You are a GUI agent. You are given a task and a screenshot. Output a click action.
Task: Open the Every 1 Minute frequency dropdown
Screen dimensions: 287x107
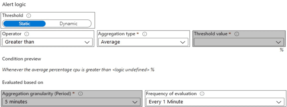[x=215, y=102]
